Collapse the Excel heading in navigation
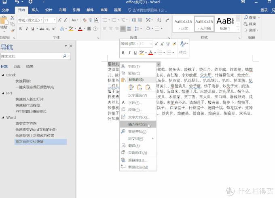 (x=3, y=75)
